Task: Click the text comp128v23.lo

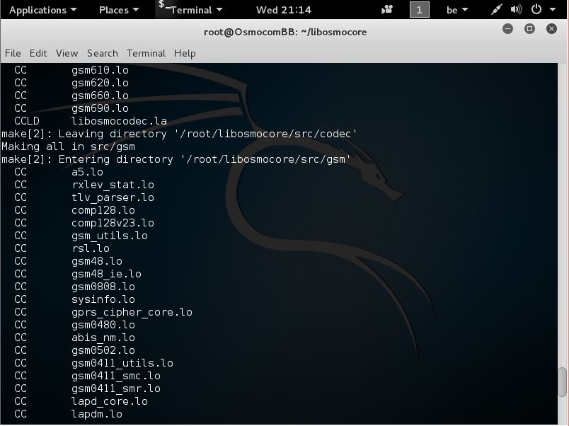Action: [x=113, y=223]
